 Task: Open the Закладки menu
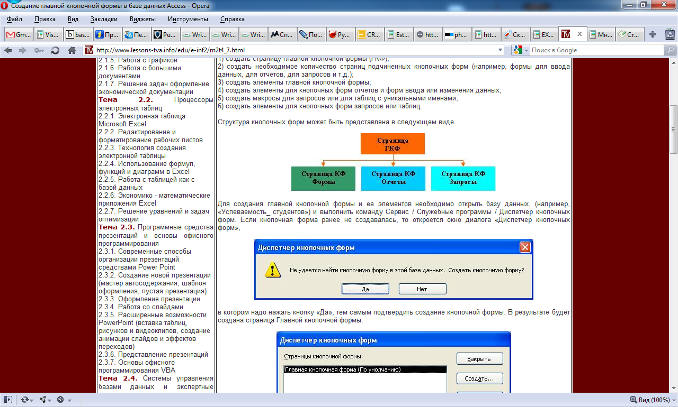tap(104, 19)
